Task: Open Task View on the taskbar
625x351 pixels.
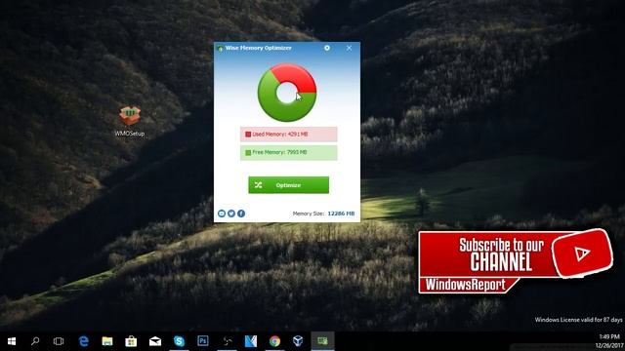Action: point(59,341)
